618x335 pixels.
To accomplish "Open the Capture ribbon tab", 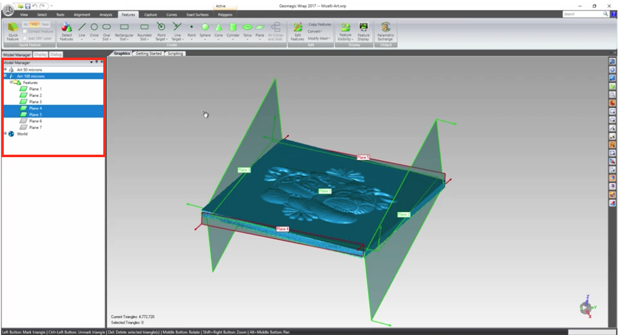I will (x=150, y=14).
